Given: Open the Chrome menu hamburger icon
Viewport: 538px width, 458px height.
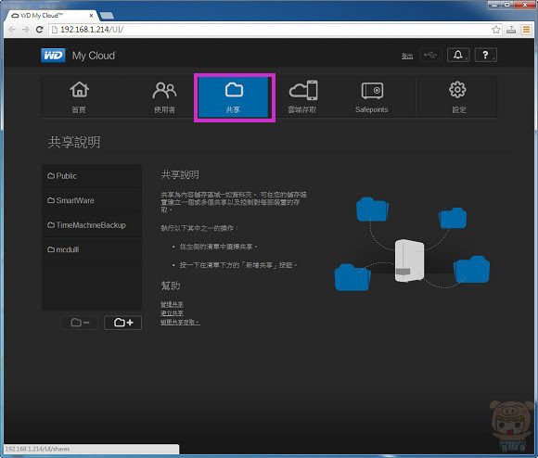Looking at the screenshot, I should [x=526, y=30].
